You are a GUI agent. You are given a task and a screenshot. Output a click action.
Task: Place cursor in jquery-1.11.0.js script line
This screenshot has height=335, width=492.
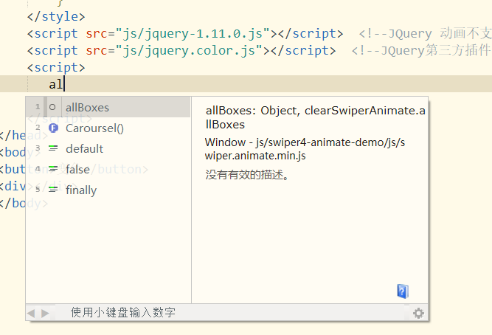point(184,33)
